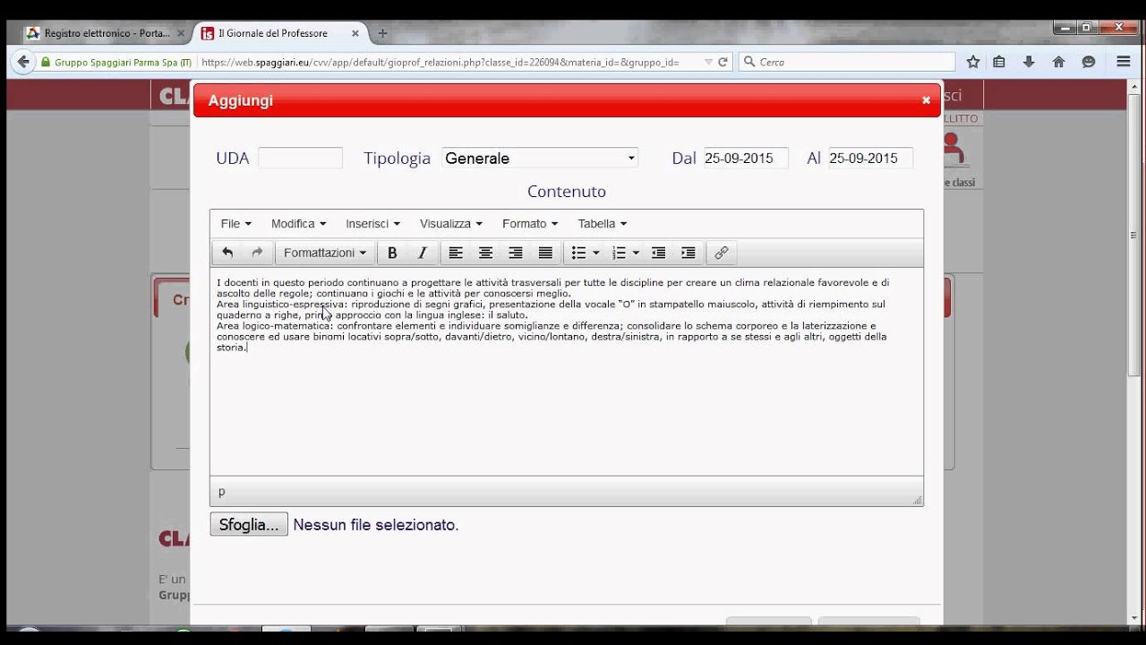1146x645 pixels.
Task: Redo the edit in the editor toolbar
Action: (257, 253)
